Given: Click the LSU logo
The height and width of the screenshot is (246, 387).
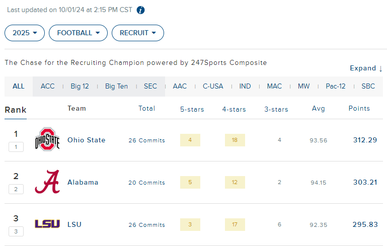Looking at the screenshot, I should [47, 224].
